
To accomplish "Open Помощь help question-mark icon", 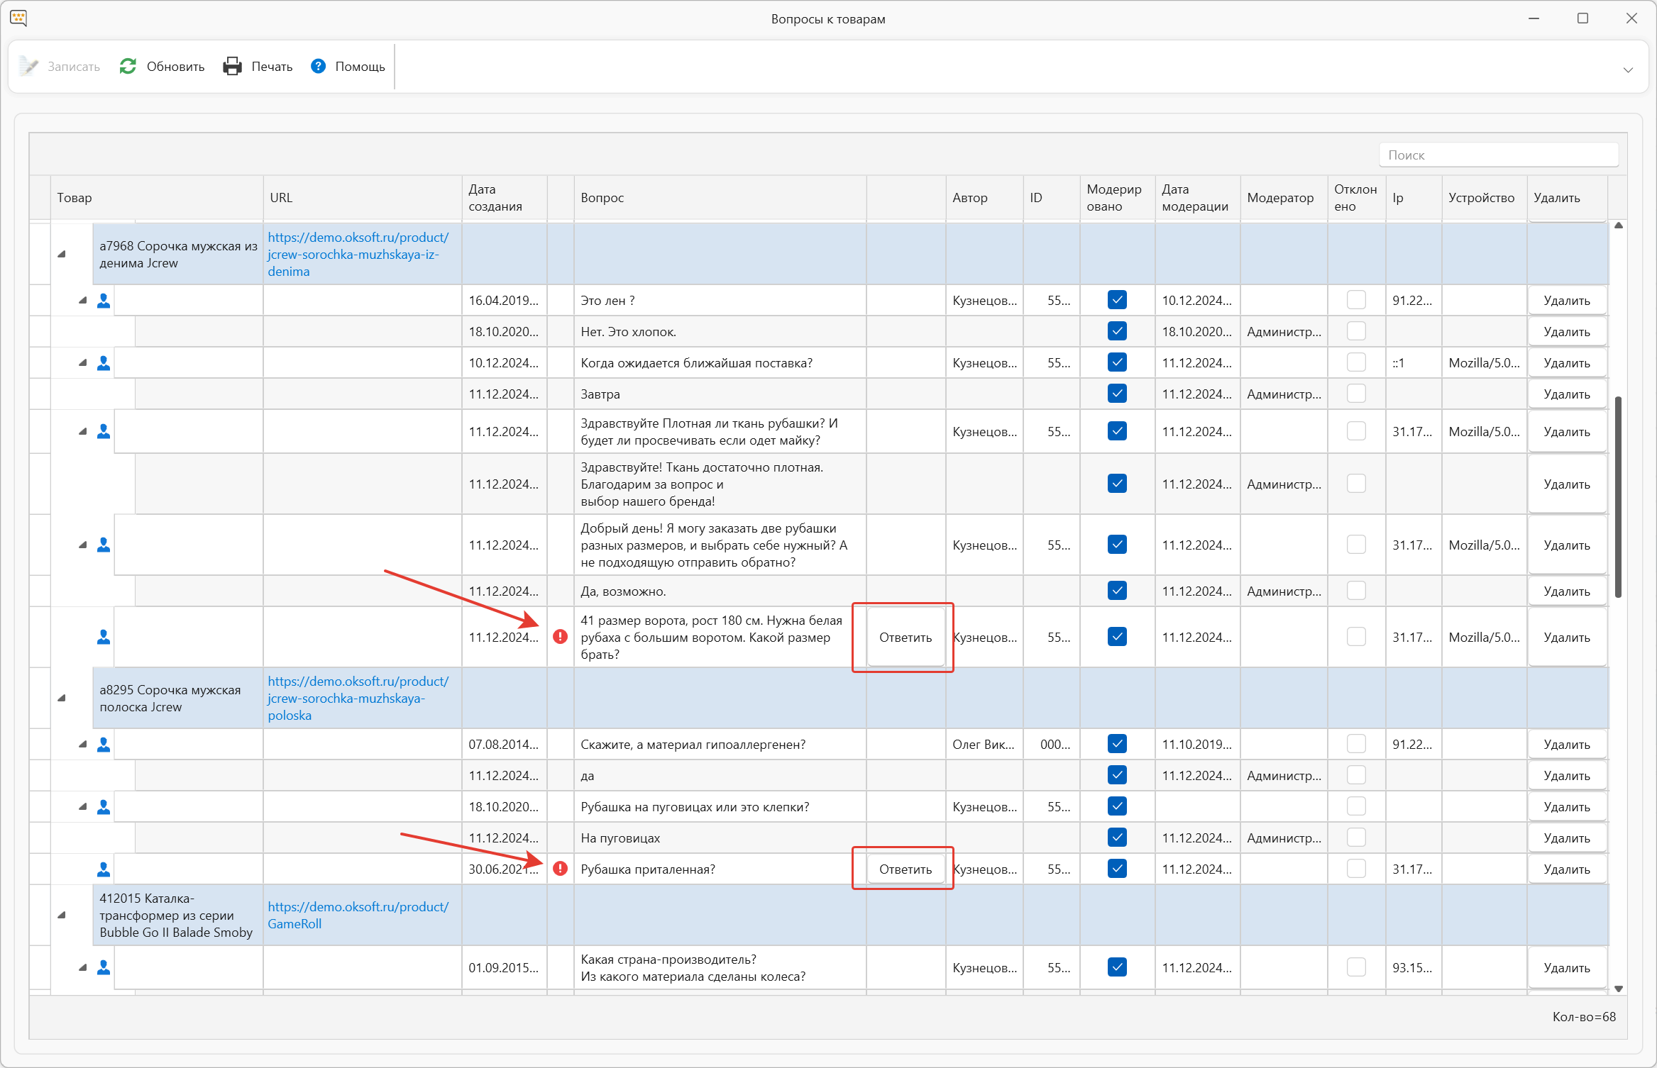I will [319, 66].
